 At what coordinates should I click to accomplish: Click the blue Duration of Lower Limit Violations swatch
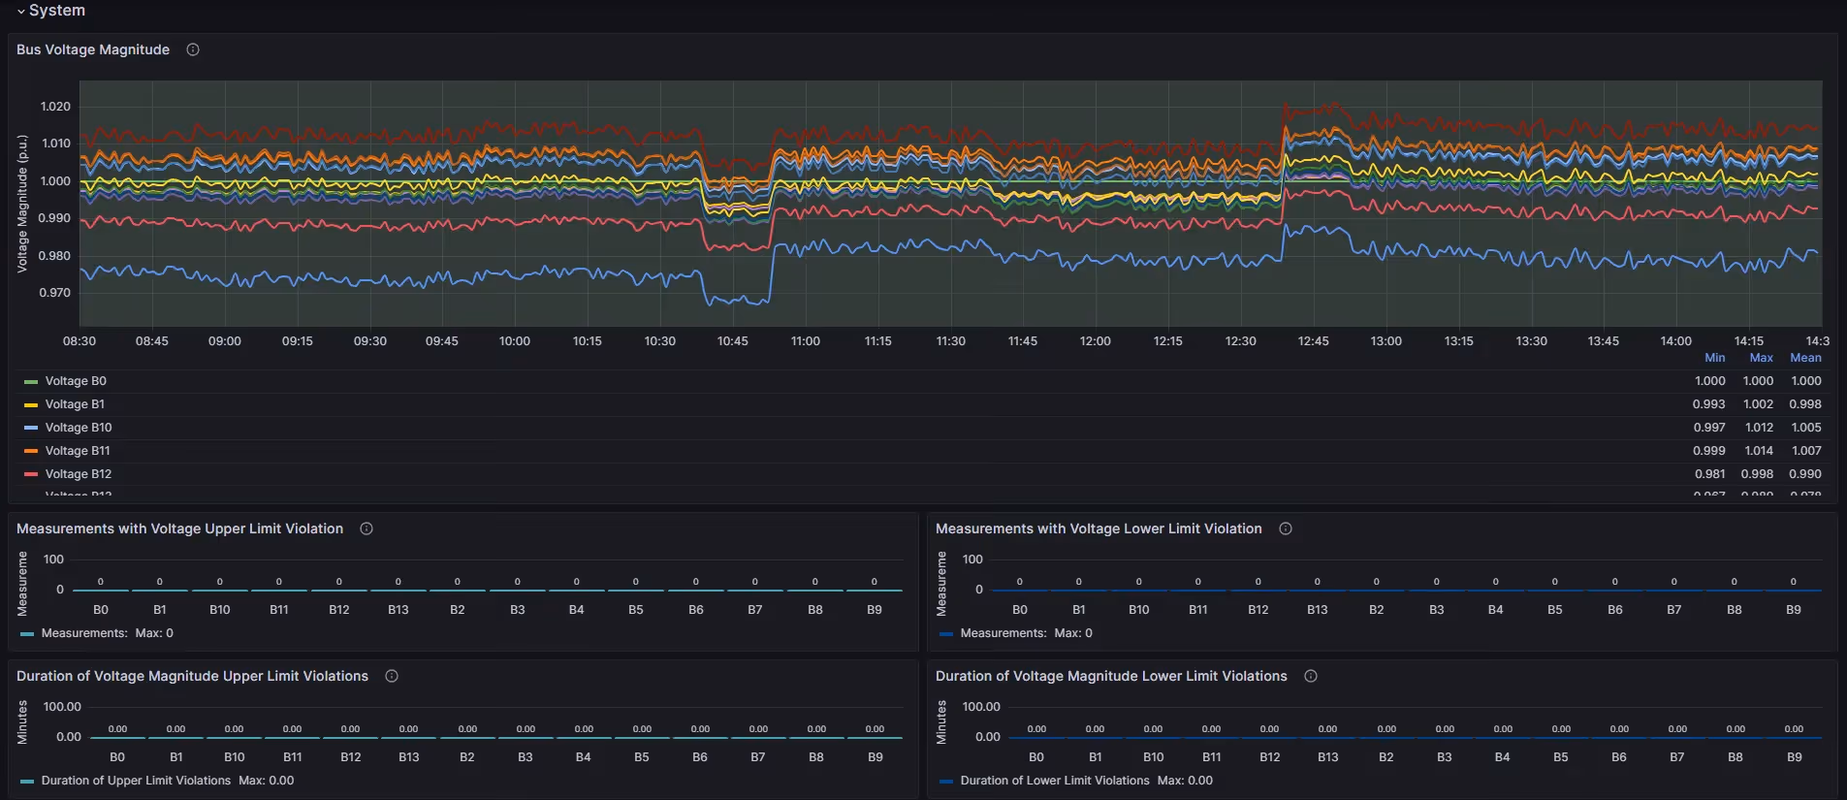coord(946,782)
